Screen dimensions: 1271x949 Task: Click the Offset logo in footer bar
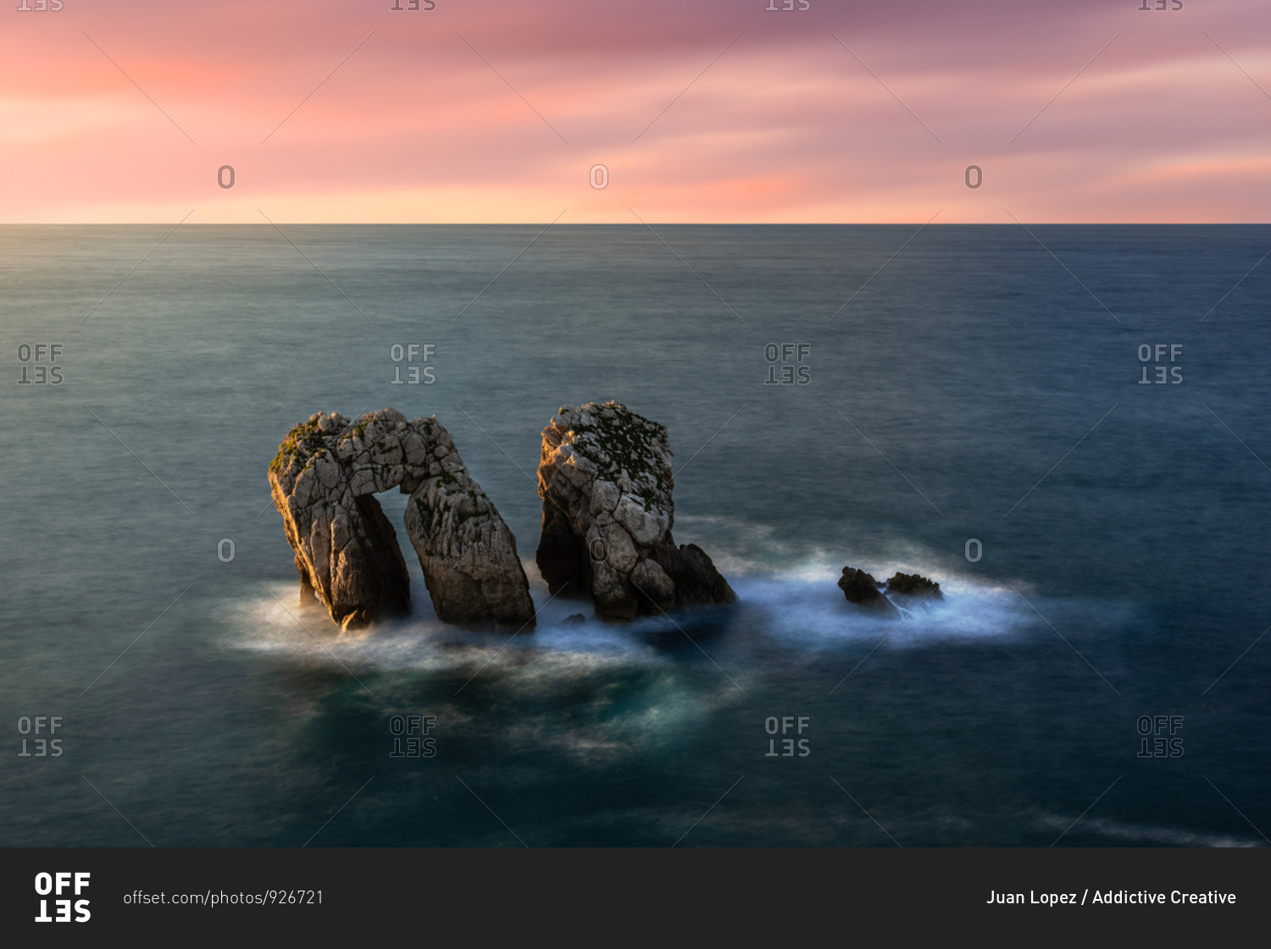point(62,897)
